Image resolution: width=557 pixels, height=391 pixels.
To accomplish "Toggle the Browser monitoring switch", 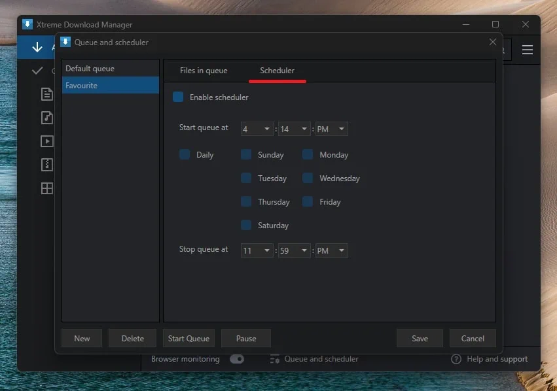I will tap(236, 359).
